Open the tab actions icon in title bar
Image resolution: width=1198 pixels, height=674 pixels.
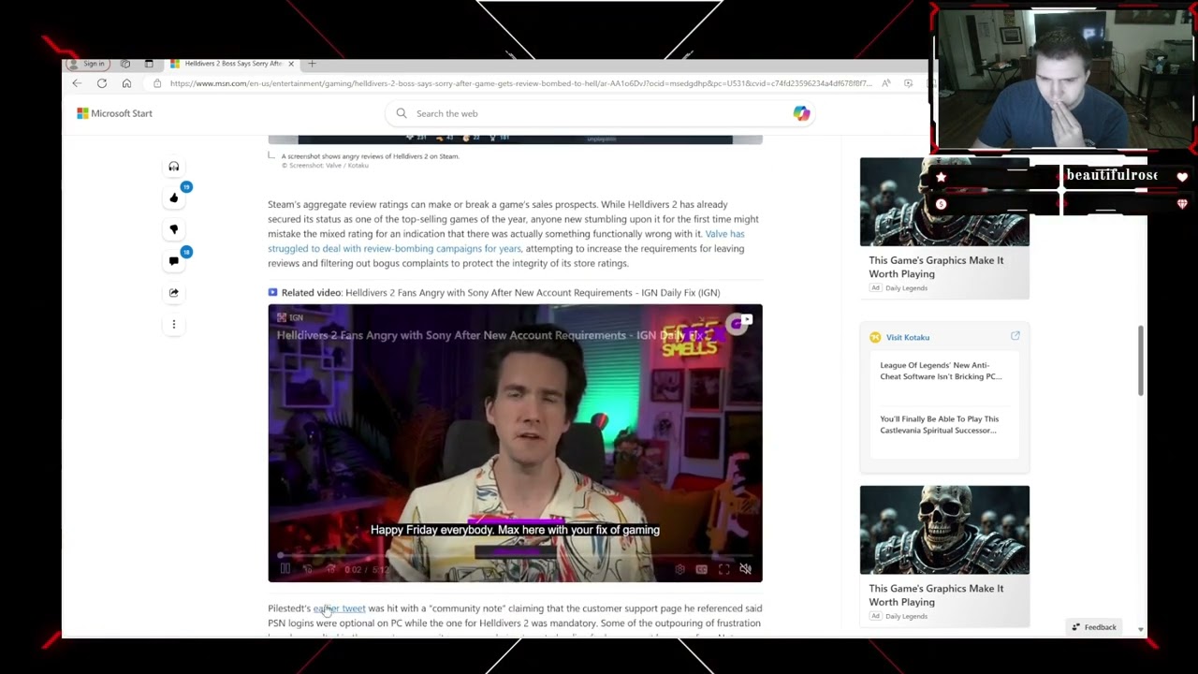click(x=149, y=64)
